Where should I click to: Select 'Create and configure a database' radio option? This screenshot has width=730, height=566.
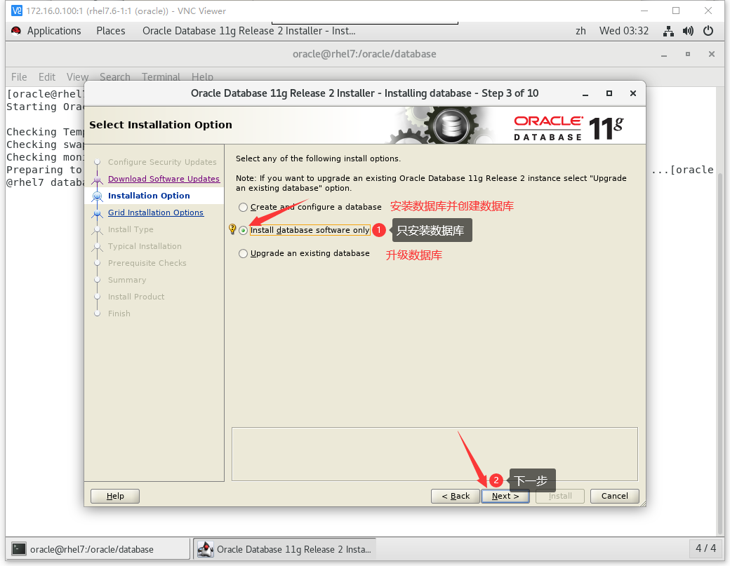tap(243, 207)
